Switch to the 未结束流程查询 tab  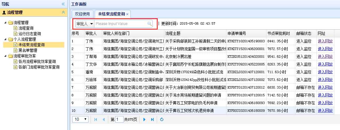coord(111,14)
